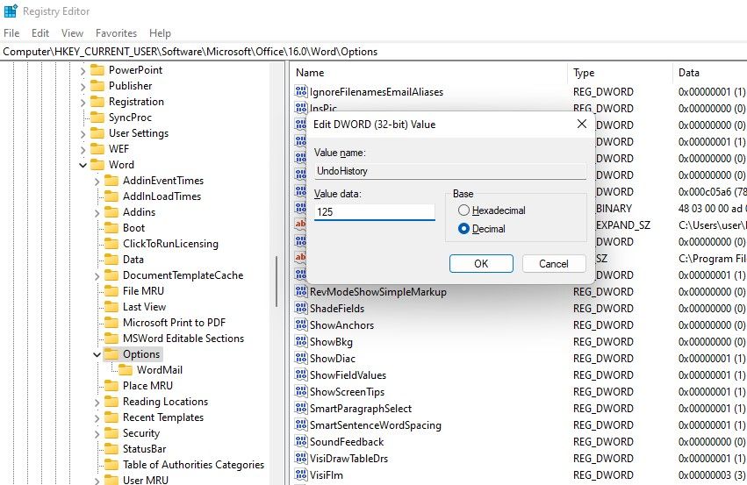Expand the User Settings key
The image size is (747, 485).
[83, 133]
